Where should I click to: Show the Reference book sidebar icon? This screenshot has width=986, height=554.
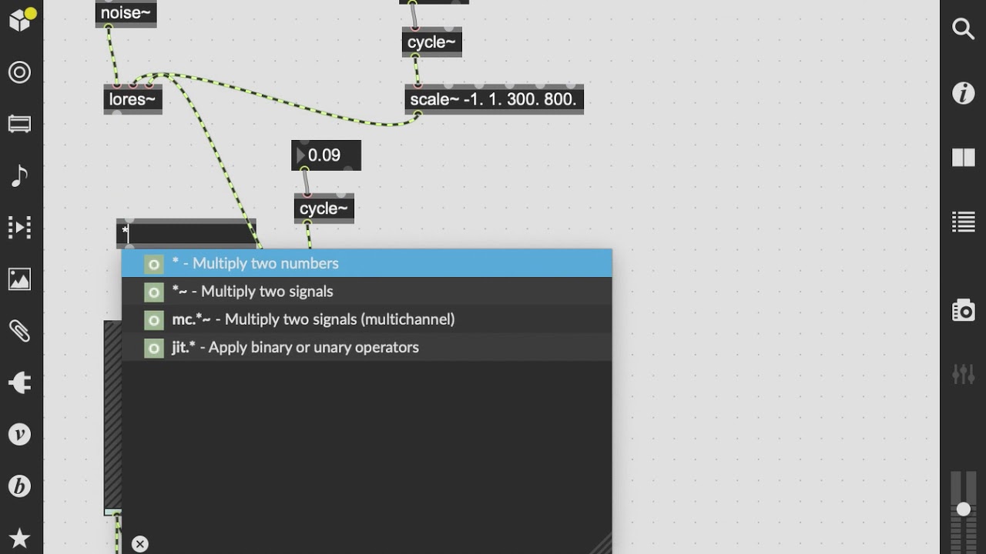click(963, 158)
